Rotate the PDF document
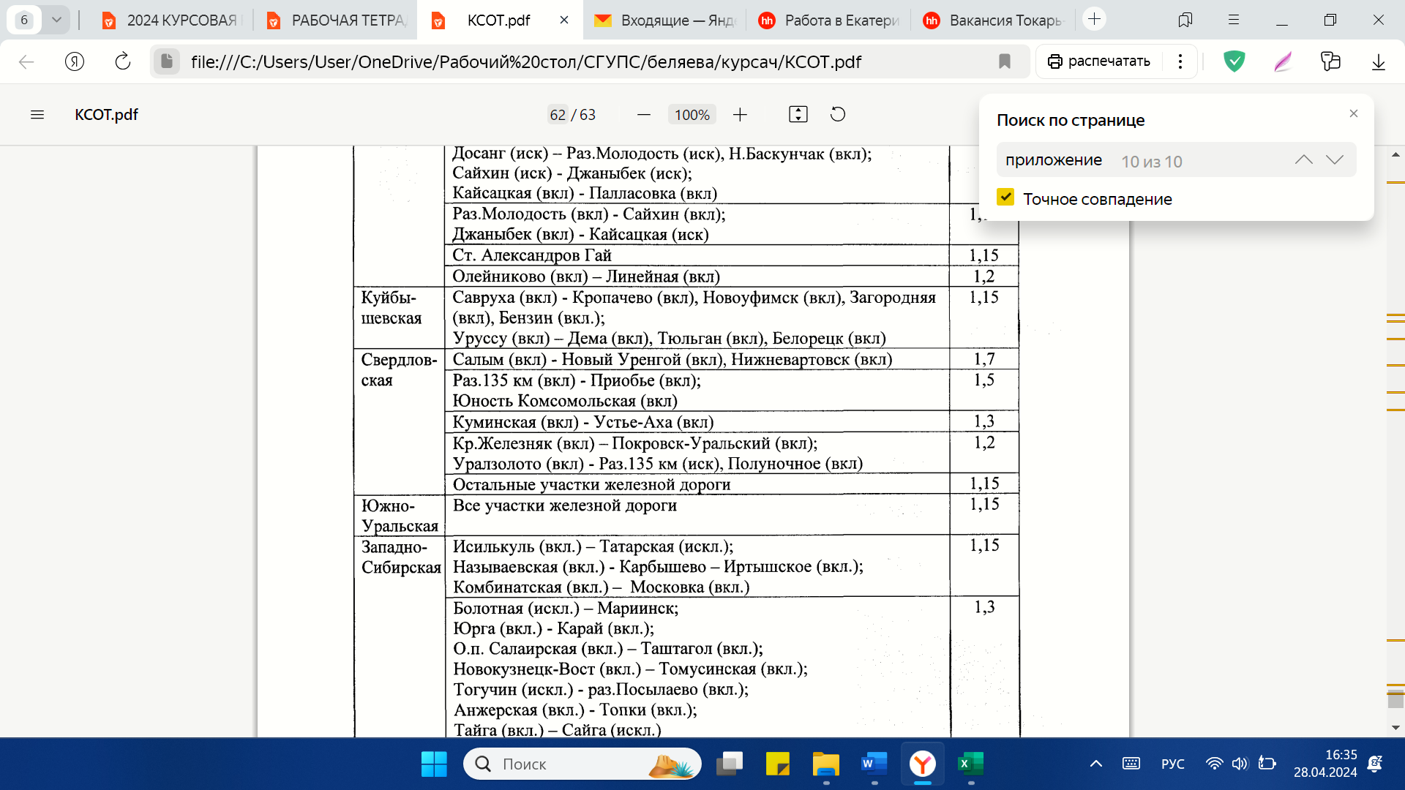The image size is (1405, 790). coord(838,115)
